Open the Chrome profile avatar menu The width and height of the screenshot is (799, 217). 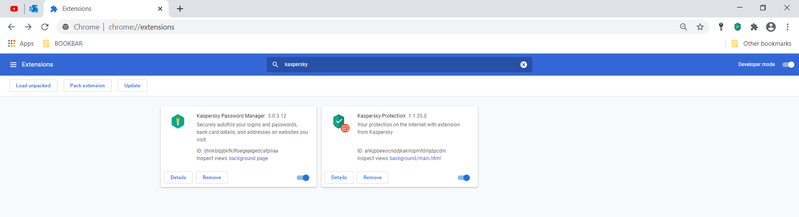771,27
